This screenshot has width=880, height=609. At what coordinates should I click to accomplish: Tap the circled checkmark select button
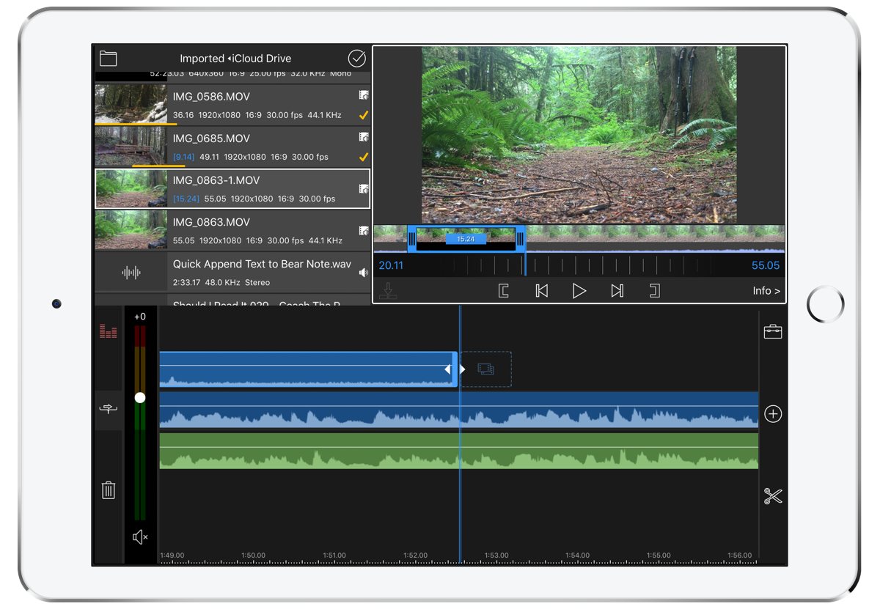click(x=356, y=59)
